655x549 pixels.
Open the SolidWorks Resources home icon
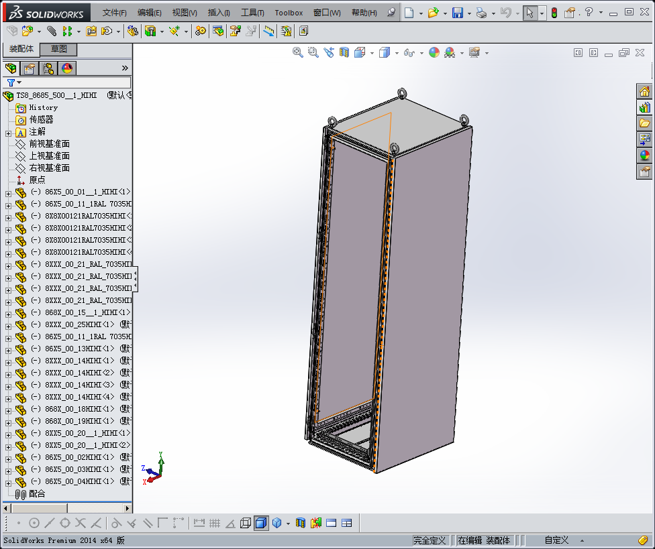tap(644, 92)
